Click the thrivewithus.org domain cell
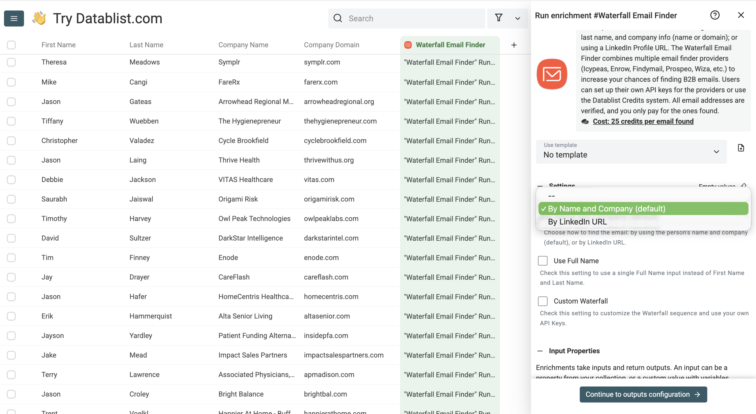 click(x=329, y=160)
